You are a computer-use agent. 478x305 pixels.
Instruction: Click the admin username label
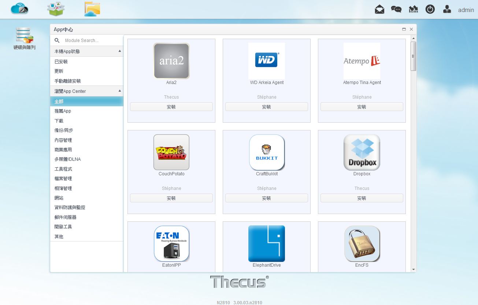click(466, 10)
